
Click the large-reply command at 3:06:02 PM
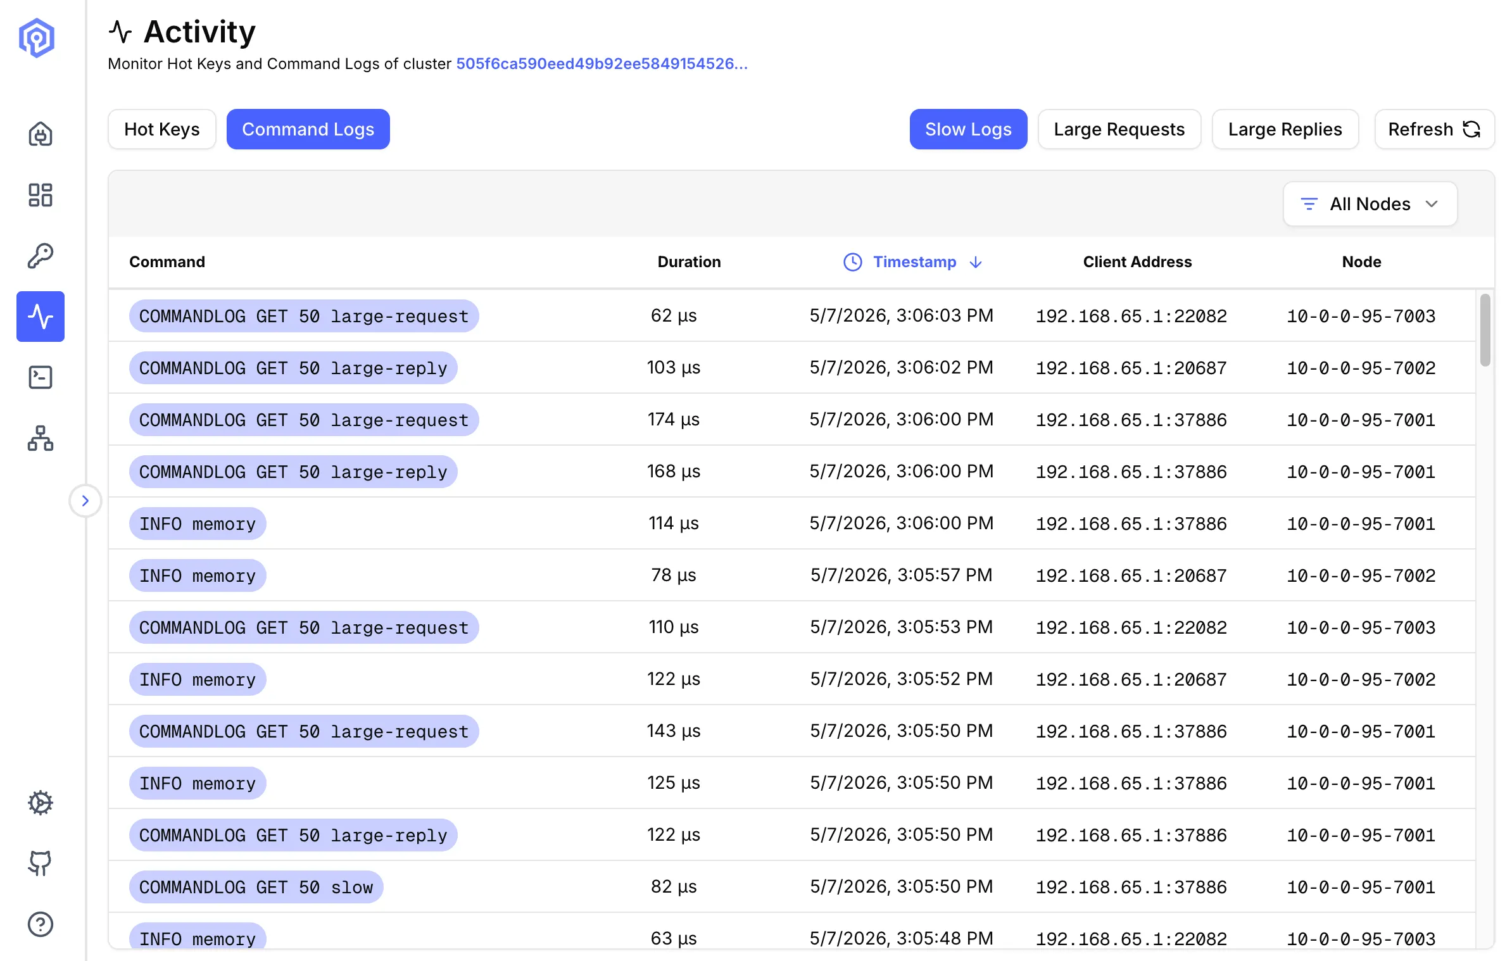point(293,368)
